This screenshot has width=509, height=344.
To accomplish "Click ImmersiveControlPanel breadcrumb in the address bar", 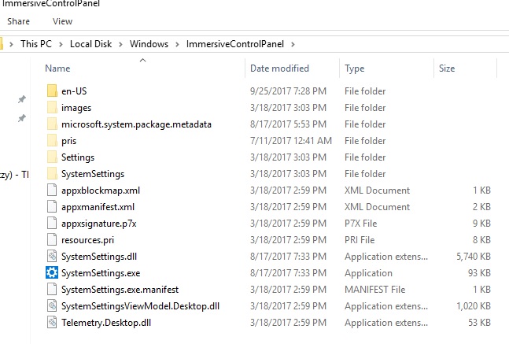I will 235,44.
